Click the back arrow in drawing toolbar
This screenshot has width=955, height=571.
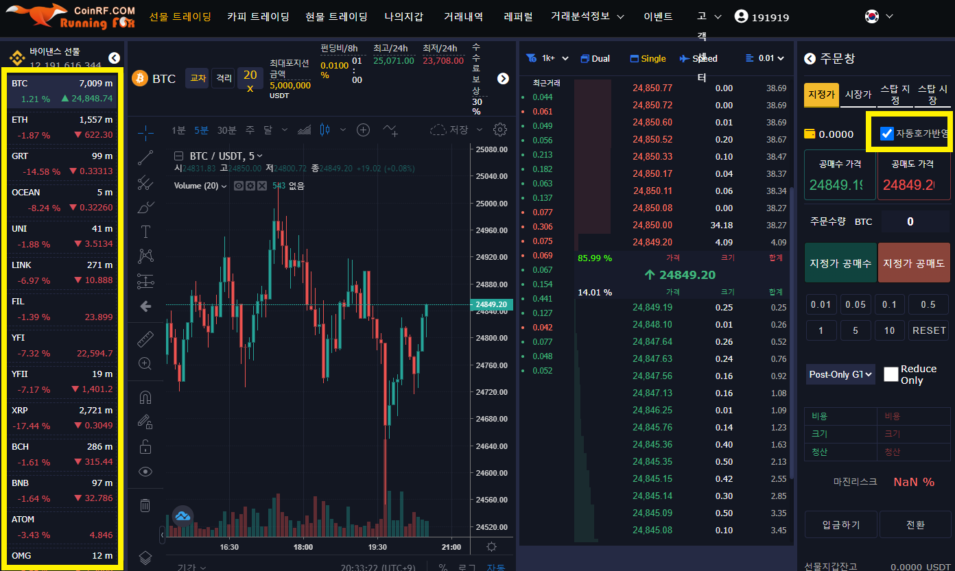[145, 306]
